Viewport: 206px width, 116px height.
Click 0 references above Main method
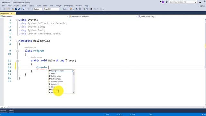tap(36, 57)
